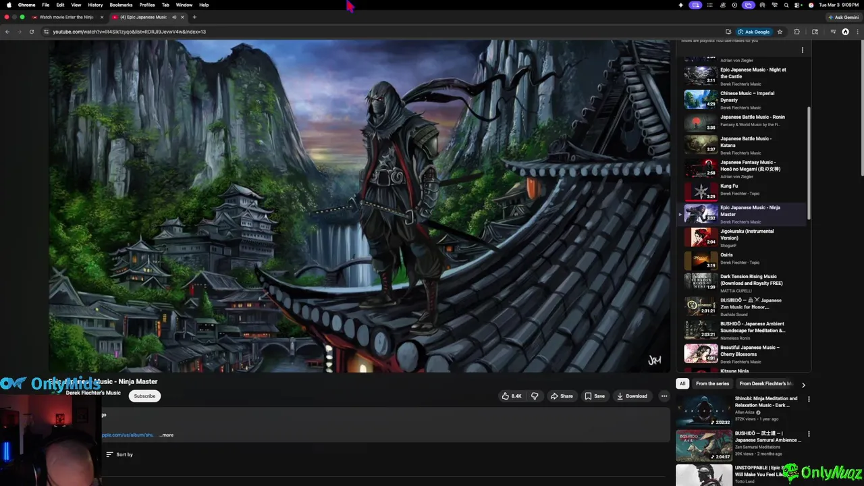Open the Sort by comments dropdown
This screenshot has height=486, width=864.
pyautogui.click(x=119, y=454)
